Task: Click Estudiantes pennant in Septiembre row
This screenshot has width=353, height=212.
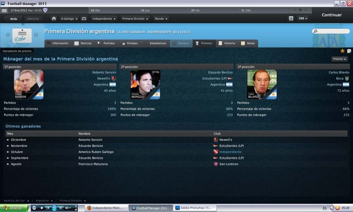Action: (216, 158)
